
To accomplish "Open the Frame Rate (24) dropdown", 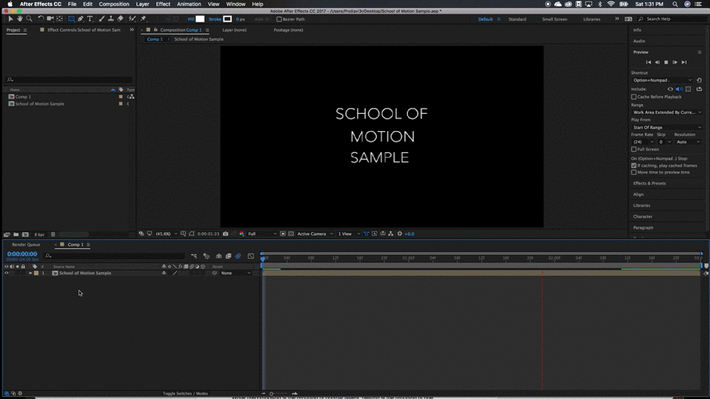I will pos(643,142).
